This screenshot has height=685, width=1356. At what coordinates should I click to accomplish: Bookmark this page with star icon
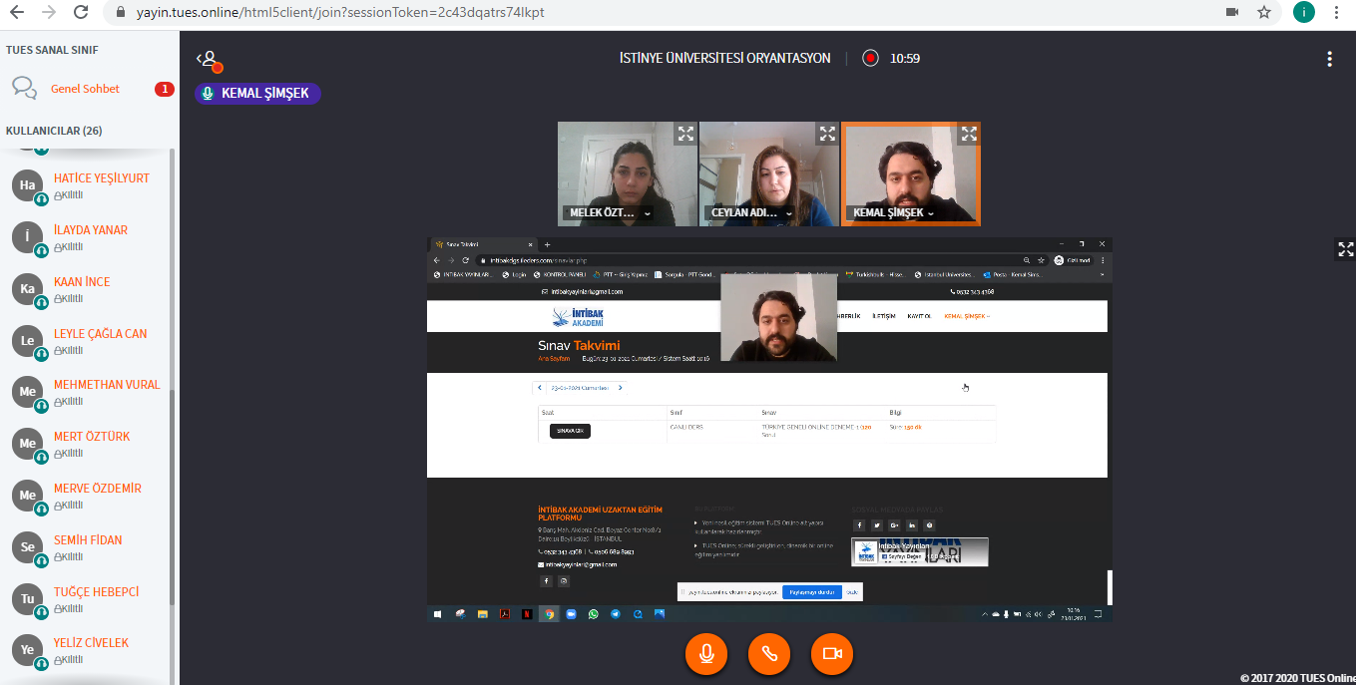tap(1264, 12)
